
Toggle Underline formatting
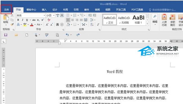27,20
